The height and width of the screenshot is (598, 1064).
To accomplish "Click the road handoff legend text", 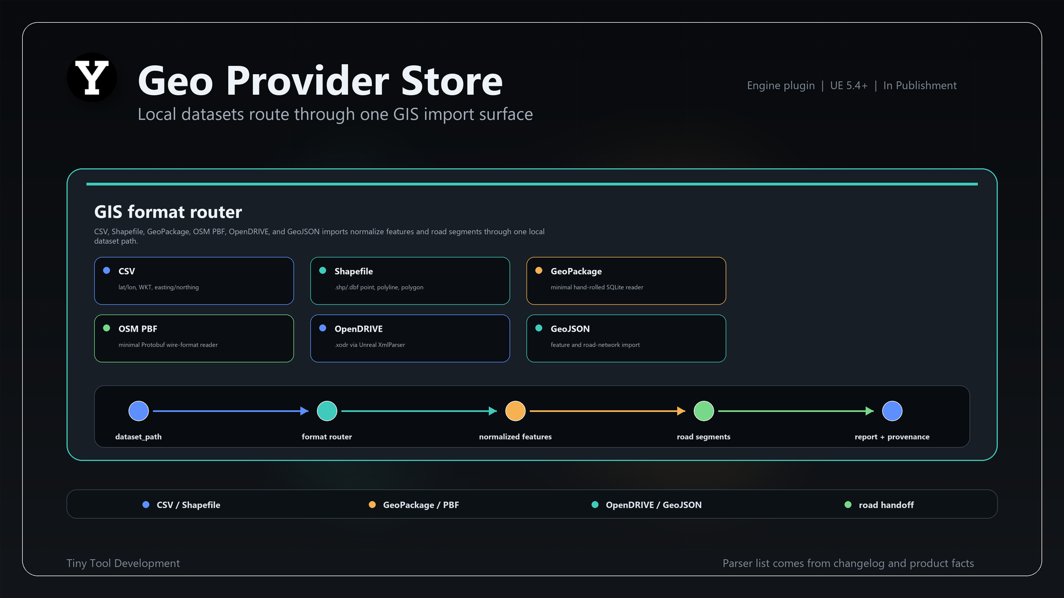I will click(x=887, y=505).
